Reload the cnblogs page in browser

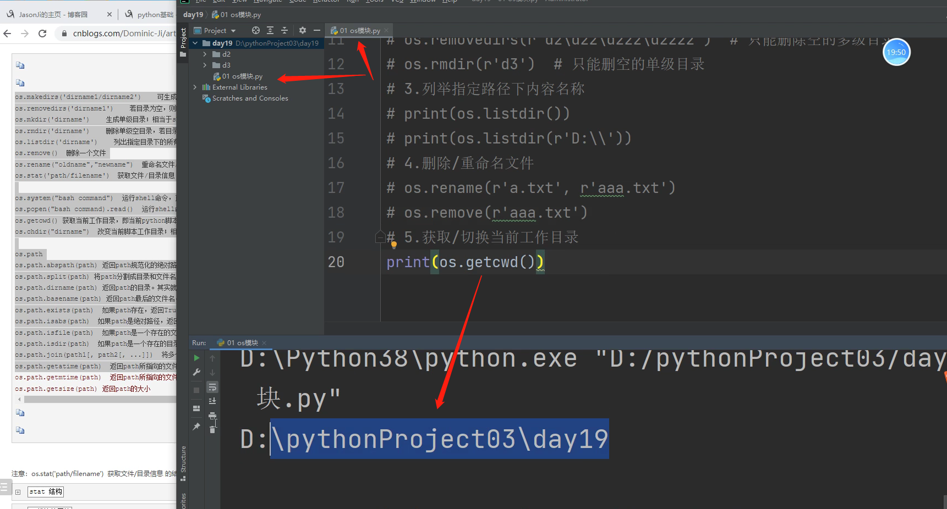(x=42, y=34)
